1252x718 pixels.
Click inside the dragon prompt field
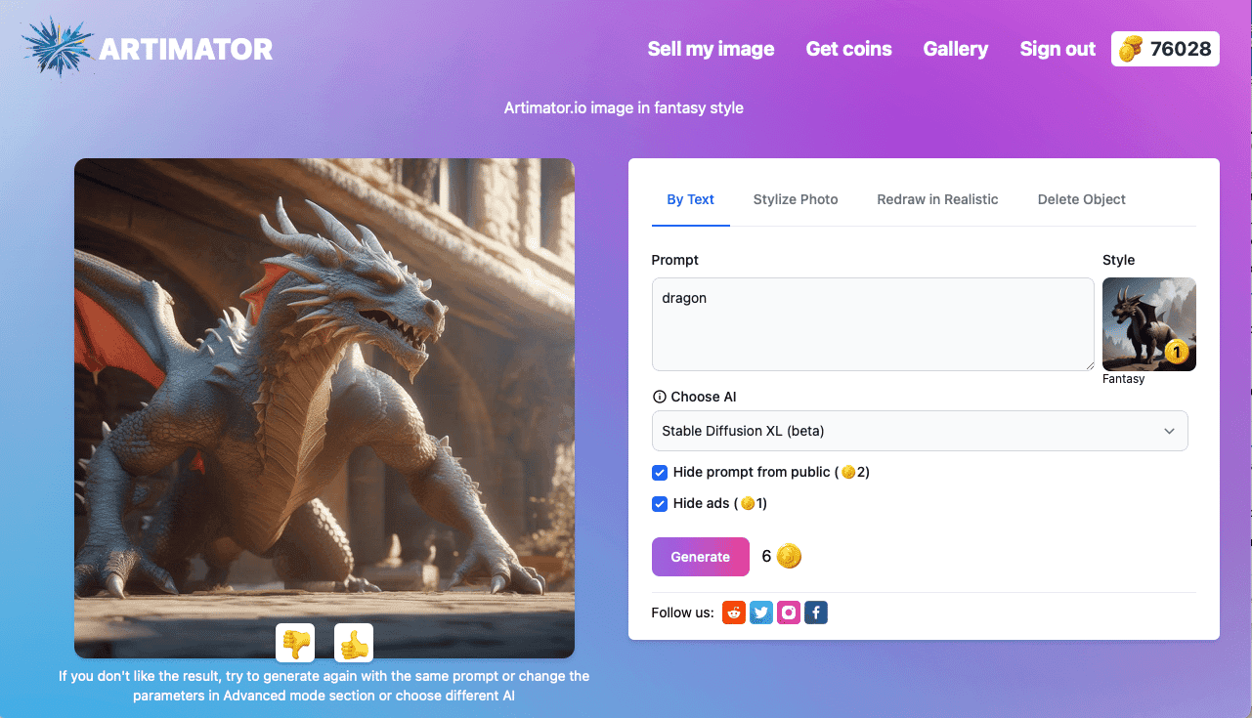point(872,322)
